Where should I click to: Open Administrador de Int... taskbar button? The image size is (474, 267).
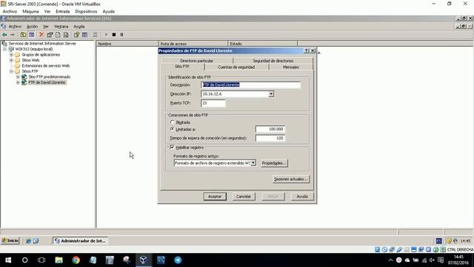pyautogui.click(x=81, y=240)
